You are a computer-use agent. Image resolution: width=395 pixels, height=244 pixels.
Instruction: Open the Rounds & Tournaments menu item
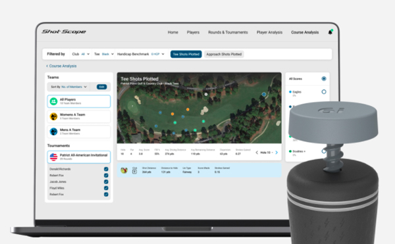(228, 32)
